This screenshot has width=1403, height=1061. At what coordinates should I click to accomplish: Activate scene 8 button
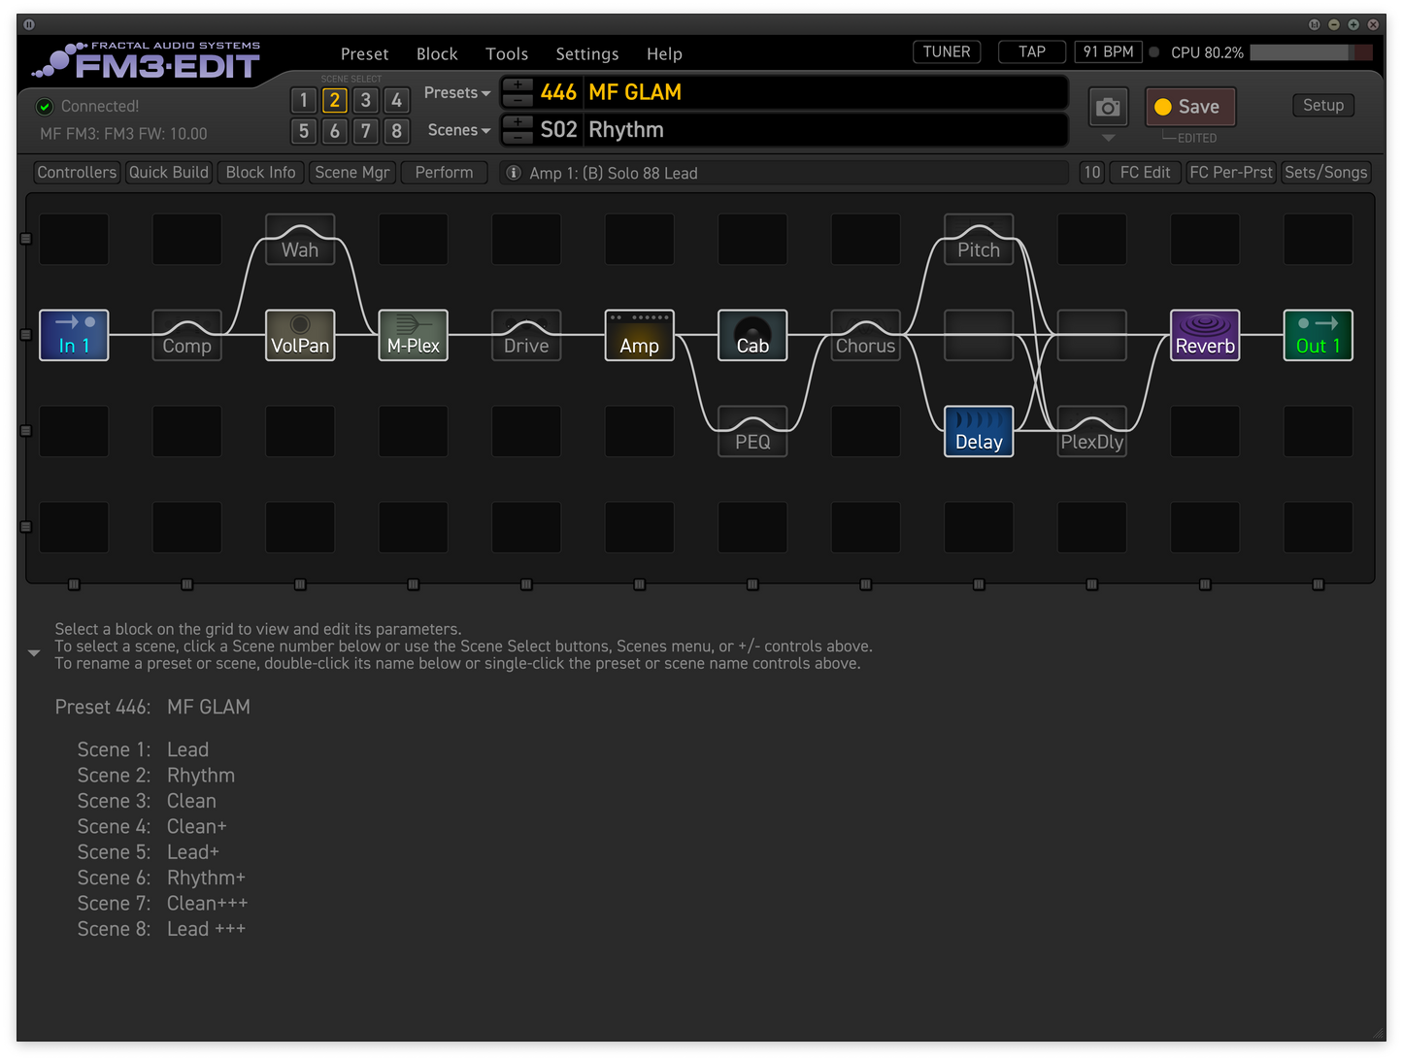(x=396, y=131)
